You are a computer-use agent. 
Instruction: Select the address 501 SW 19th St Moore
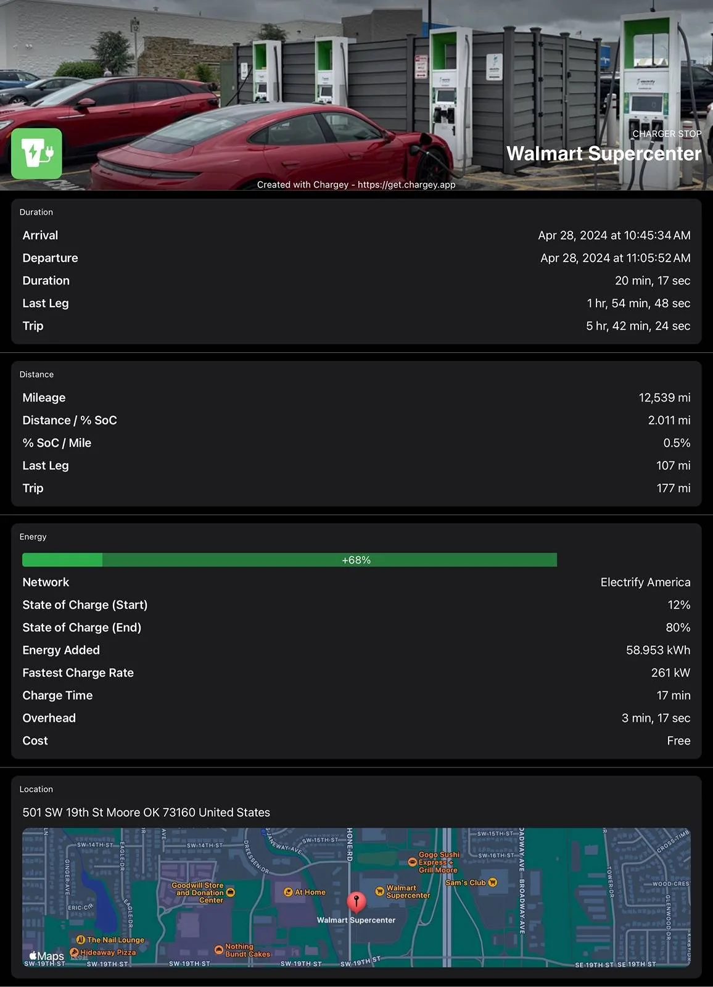[x=146, y=812]
